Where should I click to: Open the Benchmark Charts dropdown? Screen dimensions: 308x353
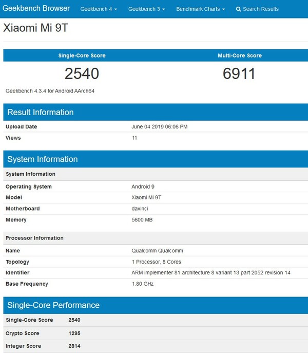pos(200,9)
